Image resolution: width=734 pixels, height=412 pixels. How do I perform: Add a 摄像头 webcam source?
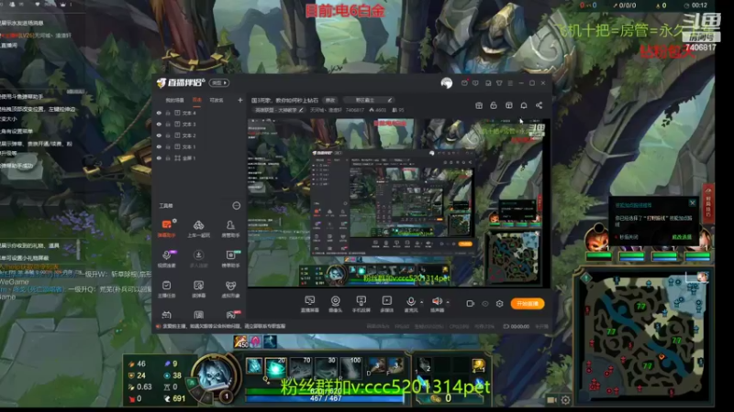click(x=335, y=304)
